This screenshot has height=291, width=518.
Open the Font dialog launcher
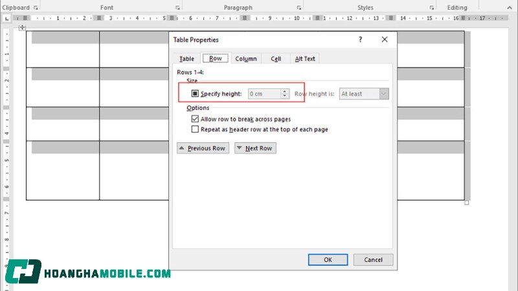pos(177,8)
